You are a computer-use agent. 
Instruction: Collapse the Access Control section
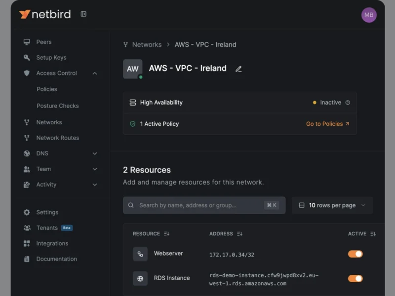click(x=95, y=73)
